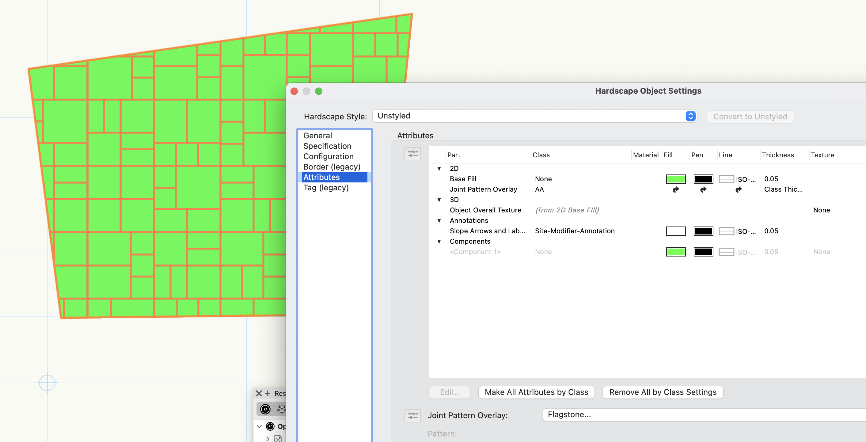
Task: Click the by-class arrow under Pen
Action: pos(703,190)
